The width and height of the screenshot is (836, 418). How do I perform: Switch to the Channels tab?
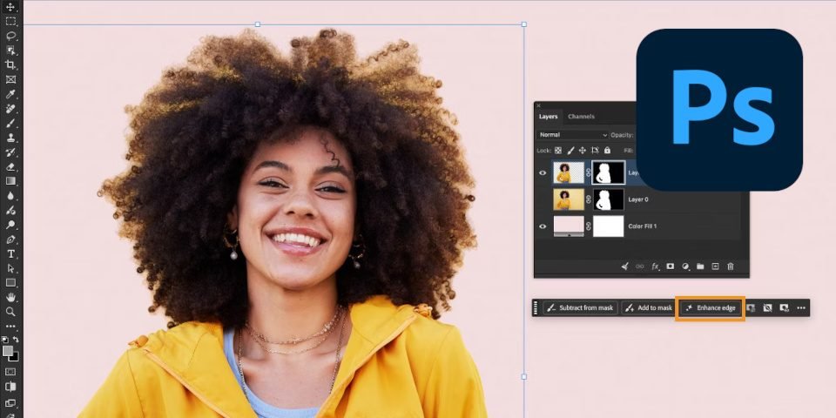pos(581,116)
